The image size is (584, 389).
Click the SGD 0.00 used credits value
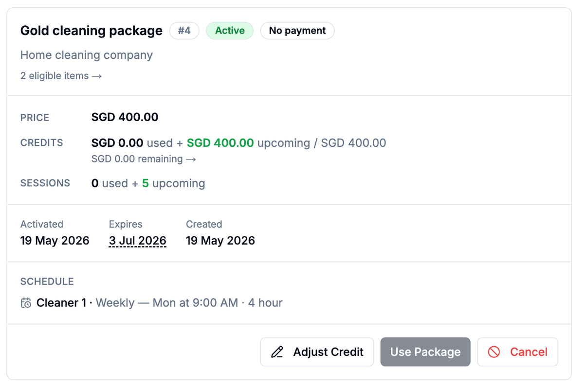coord(117,143)
